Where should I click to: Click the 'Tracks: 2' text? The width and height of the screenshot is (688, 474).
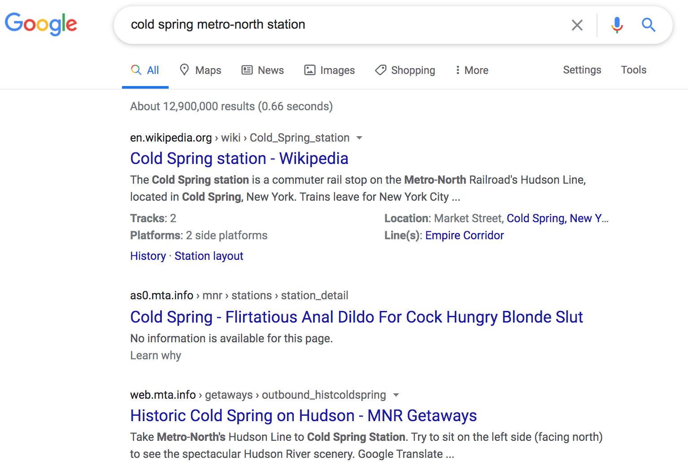click(153, 218)
